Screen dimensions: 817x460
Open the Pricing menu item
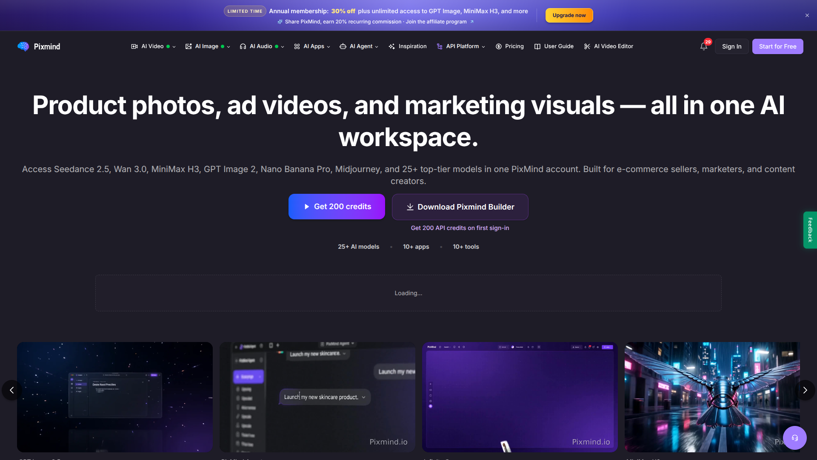tap(509, 46)
